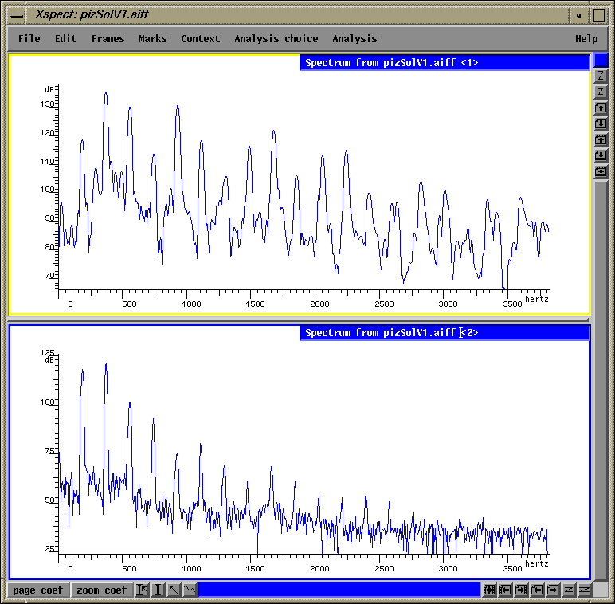Image resolution: width=615 pixels, height=604 pixels.
Task: Click the 130 dB peak near 350 Hz in top spectrum
Action: (106, 94)
